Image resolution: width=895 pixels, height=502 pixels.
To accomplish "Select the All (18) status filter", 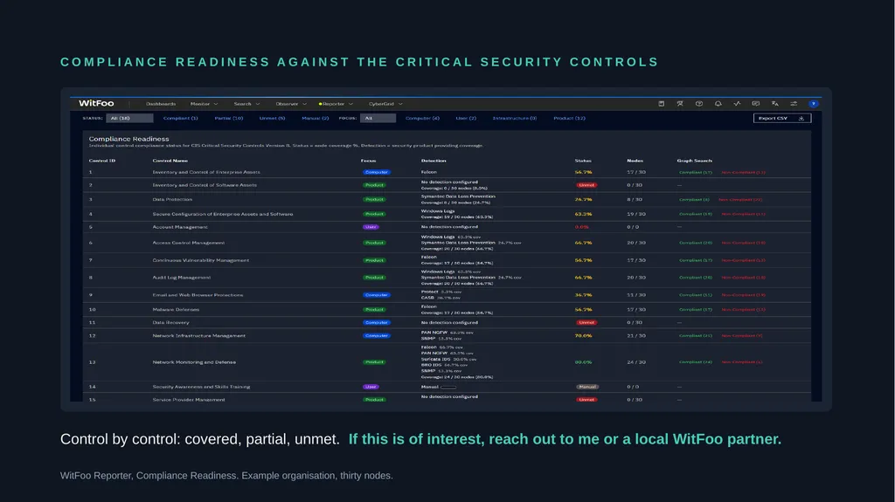I will point(129,118).
